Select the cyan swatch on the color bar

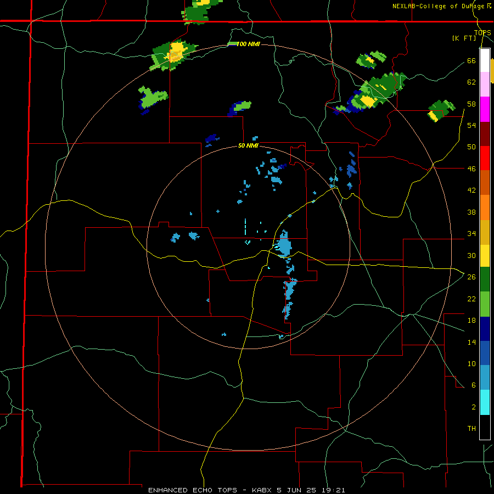[x=485, y=402]
